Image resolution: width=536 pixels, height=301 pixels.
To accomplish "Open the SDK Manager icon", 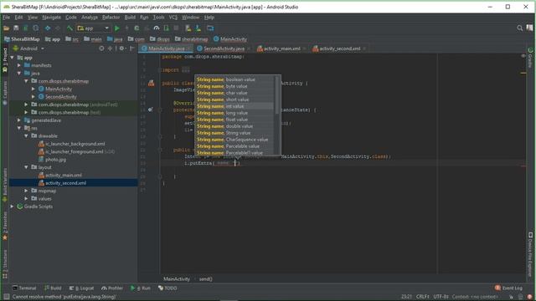I will (x=198, y=28).
